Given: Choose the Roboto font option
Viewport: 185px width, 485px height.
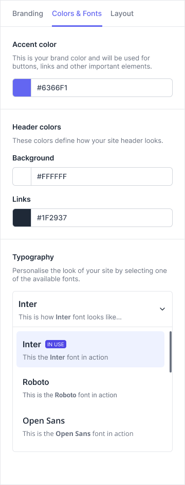Looking at the screenshot, I should click(x=90, y=388).
